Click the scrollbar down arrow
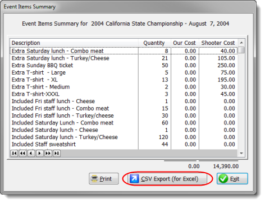265x203 pixels. pos(241,153)
